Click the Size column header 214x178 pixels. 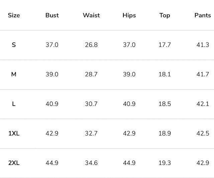coord(14,15)
